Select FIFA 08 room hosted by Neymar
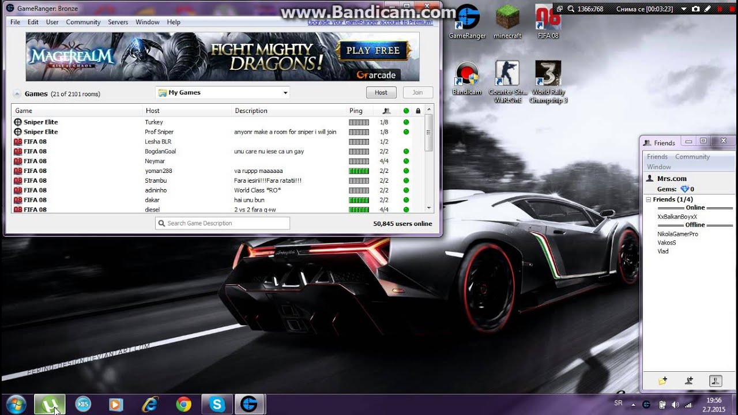 (x=218, y=161)
